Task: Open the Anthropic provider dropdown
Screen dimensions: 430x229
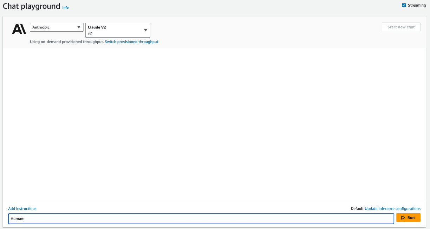Action: click(x=56, y=27)
